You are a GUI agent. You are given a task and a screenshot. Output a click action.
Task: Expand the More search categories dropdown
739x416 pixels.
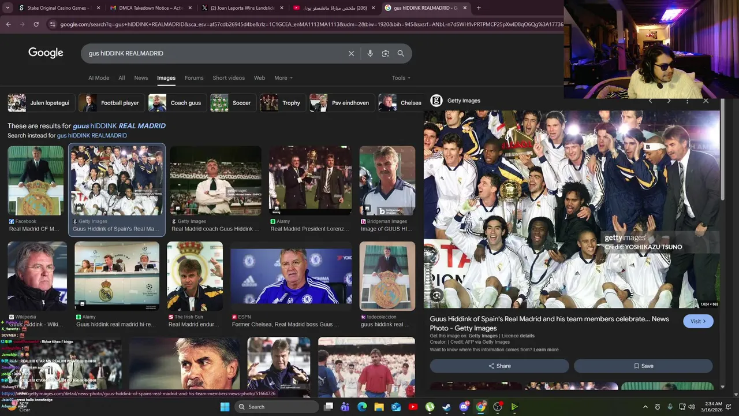[x=283, y=78]
